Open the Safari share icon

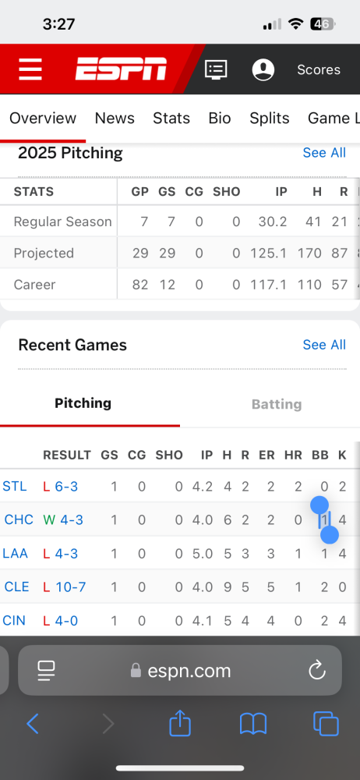pos(180,722)
